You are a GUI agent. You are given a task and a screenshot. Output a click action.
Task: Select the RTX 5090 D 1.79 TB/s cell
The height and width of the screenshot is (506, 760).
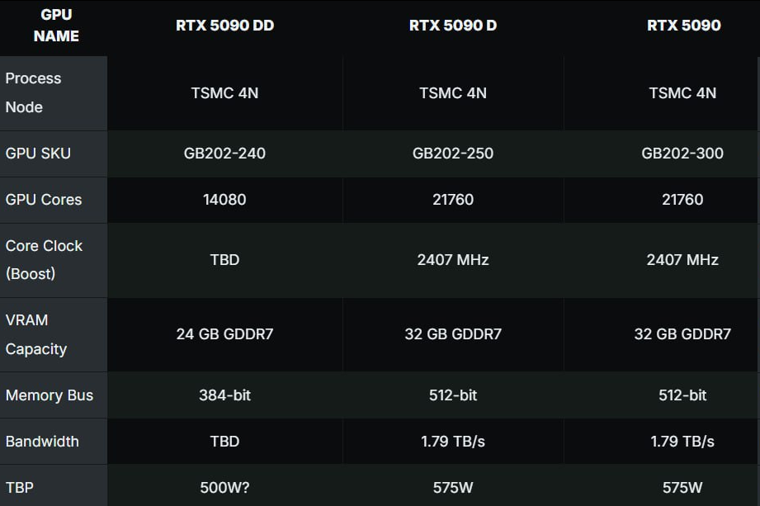coord(453,442)
